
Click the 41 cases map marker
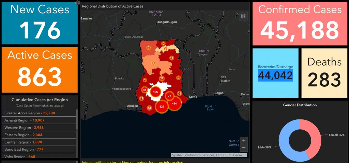(145, 90)
